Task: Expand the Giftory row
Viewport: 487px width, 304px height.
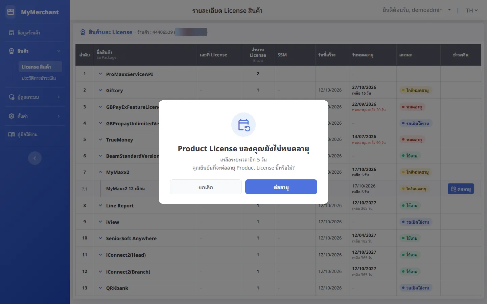Action: coord(100,90)
